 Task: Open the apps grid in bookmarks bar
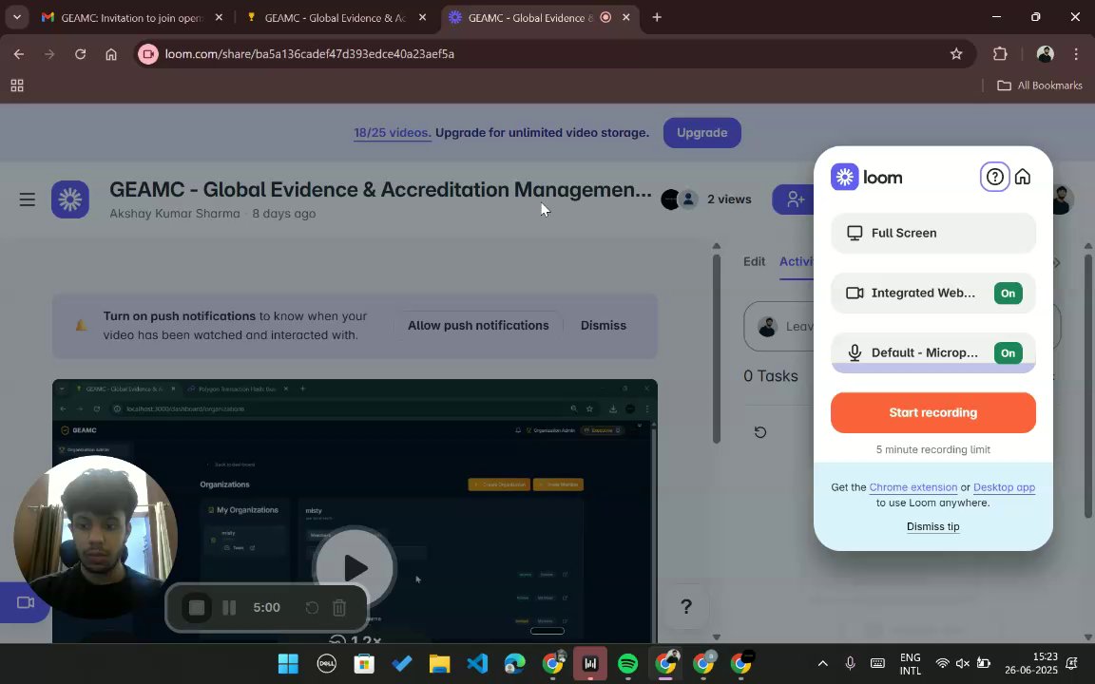[17, 85]
